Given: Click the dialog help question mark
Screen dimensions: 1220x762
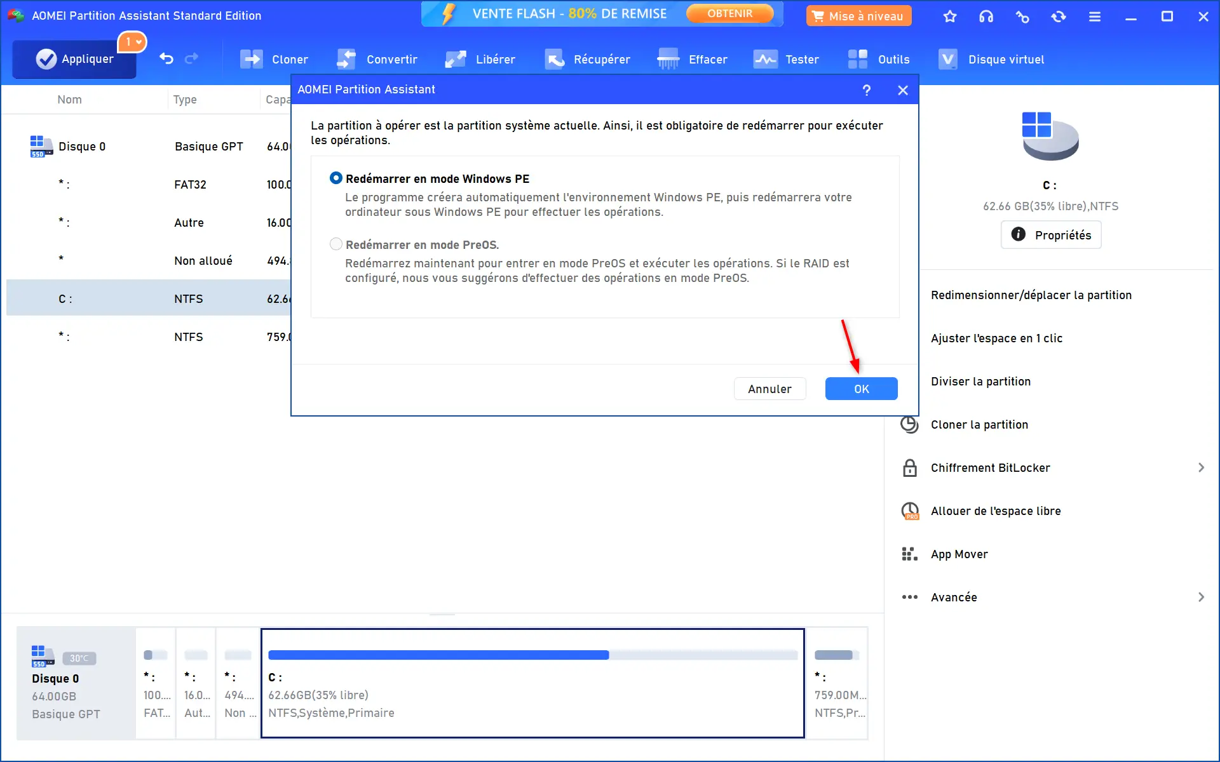Looking at the screenshot, I should [866, 90].
